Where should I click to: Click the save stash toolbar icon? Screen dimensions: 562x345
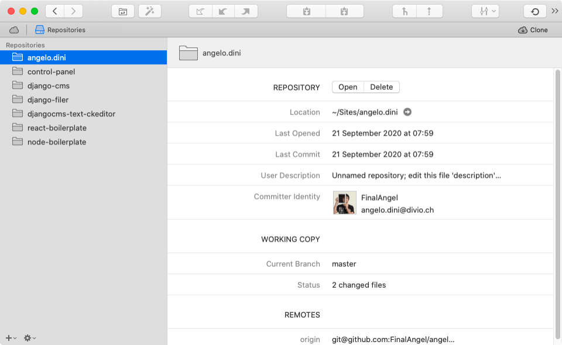click(306, 11)
